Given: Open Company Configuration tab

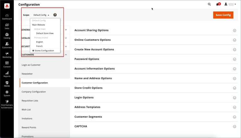Looking at the screenshot, I should (34, 92).
